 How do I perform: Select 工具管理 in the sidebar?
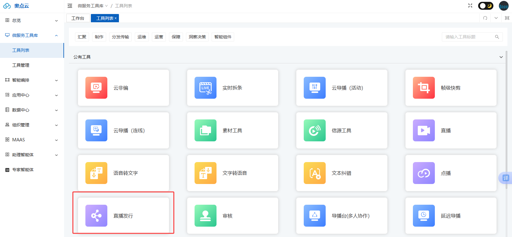click(21, 65)
